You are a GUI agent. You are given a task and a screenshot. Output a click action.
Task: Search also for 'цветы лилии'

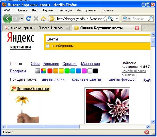pyautogui.click(x=53, y=79)
